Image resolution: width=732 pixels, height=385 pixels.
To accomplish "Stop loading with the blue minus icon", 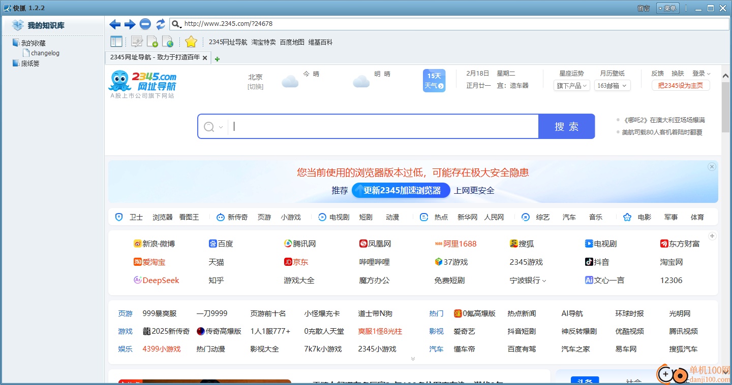I will (145, 24).
